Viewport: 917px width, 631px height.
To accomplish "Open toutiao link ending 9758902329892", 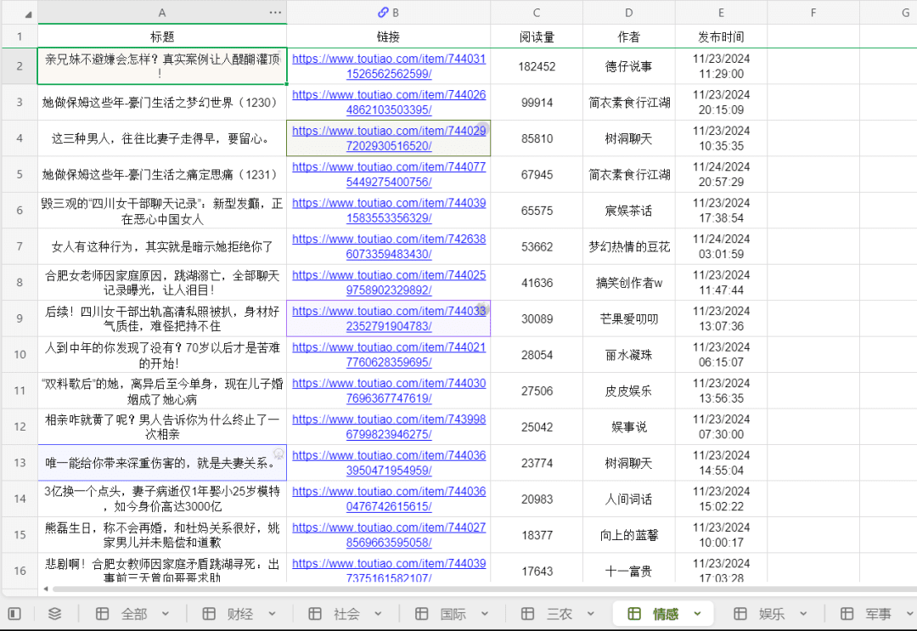I will pyautogui.click(x=389, y=283).
